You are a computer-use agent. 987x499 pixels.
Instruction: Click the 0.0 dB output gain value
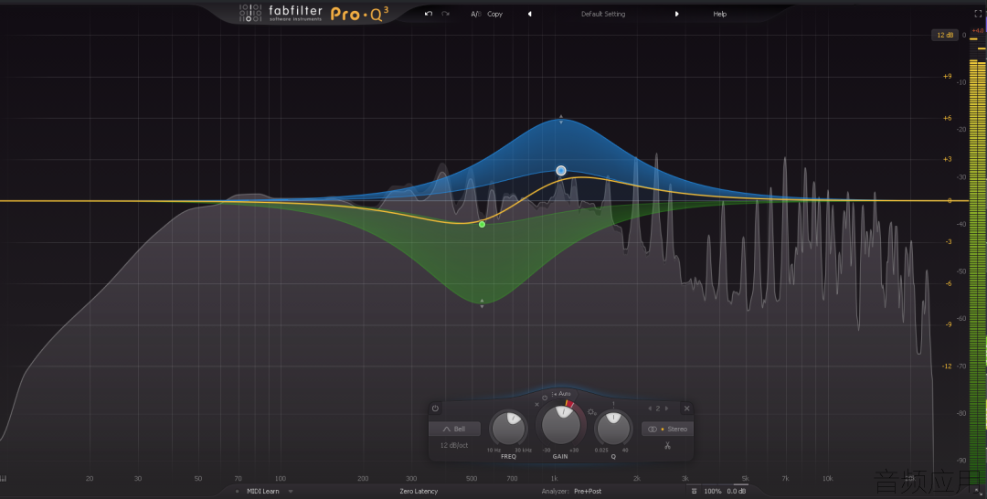coord(737,492)
